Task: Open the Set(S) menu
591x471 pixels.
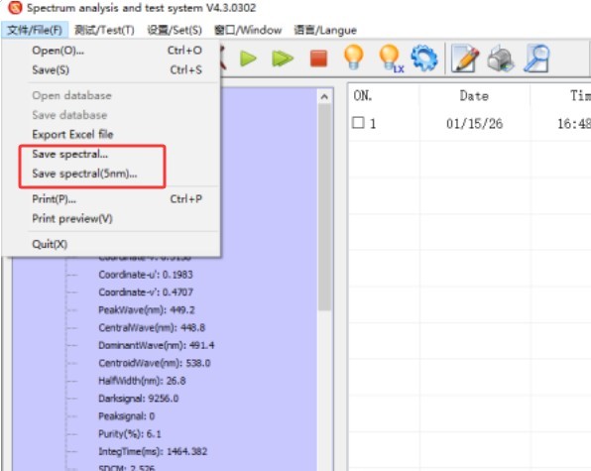Action: click(x=175, y=30)
